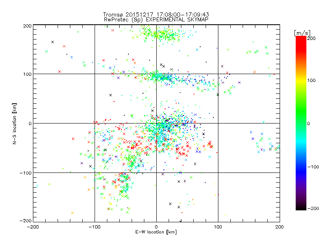Click the y-axis tick label '-200'
Viewport: 329px width, 247px height.
25,221
